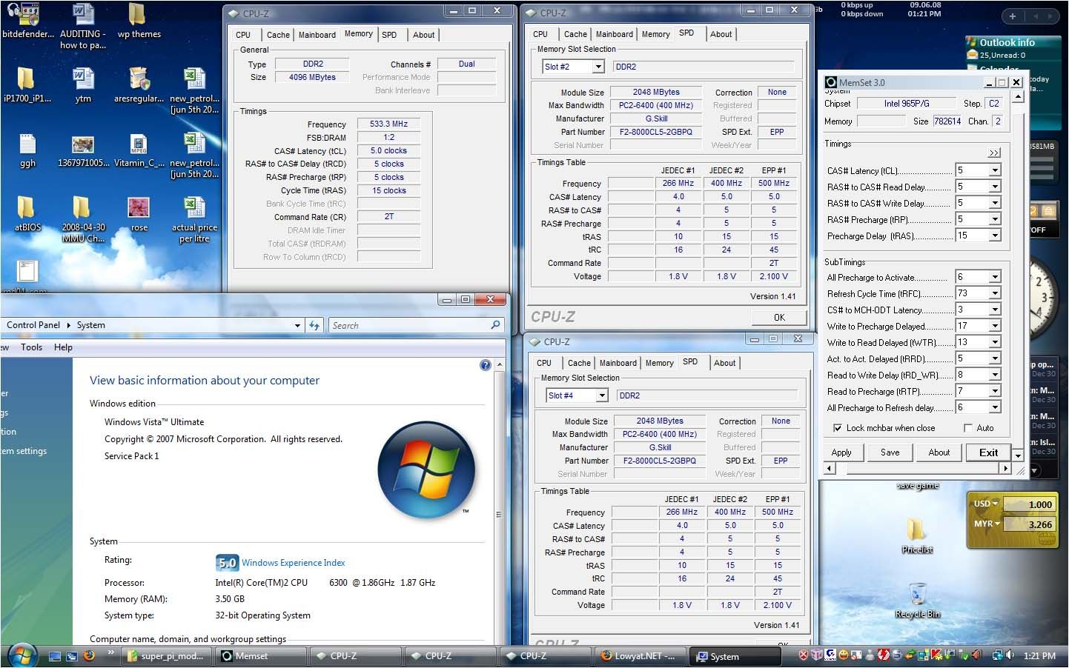1069x668 pixels.
Task: Open the wp themes folder icon
Action: [138, 15]
